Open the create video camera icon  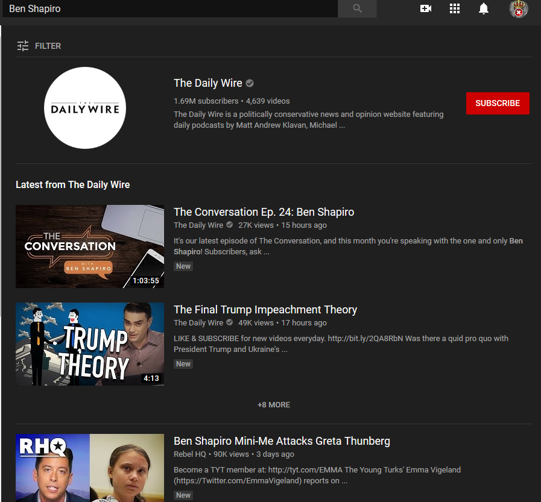[x=426, y=8]
